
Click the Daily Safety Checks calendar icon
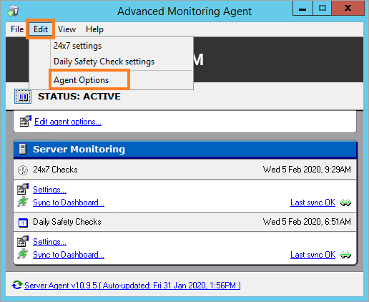[23, 223]
